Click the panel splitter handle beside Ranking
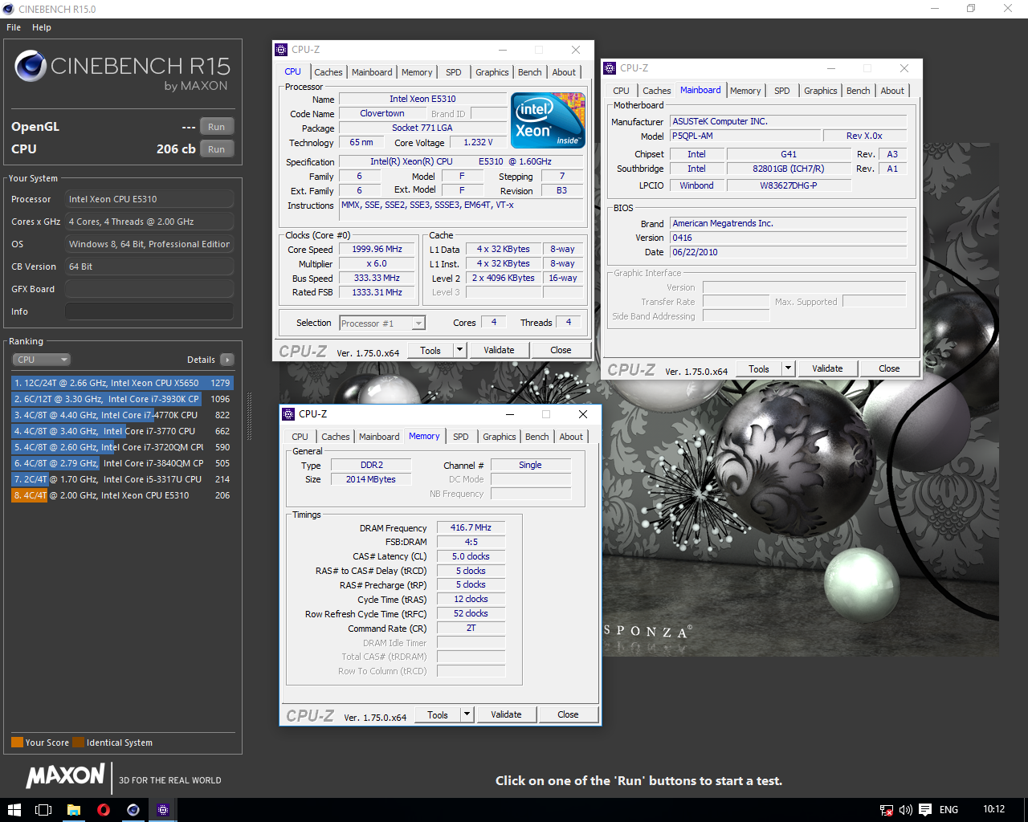The width and height of the screenshot is (1028, 822). (x=249, y=417)
